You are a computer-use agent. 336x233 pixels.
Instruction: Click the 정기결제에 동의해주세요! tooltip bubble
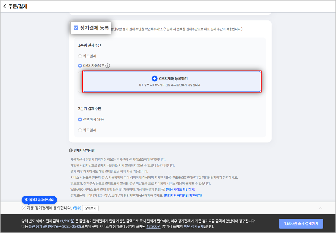(39, 200)
